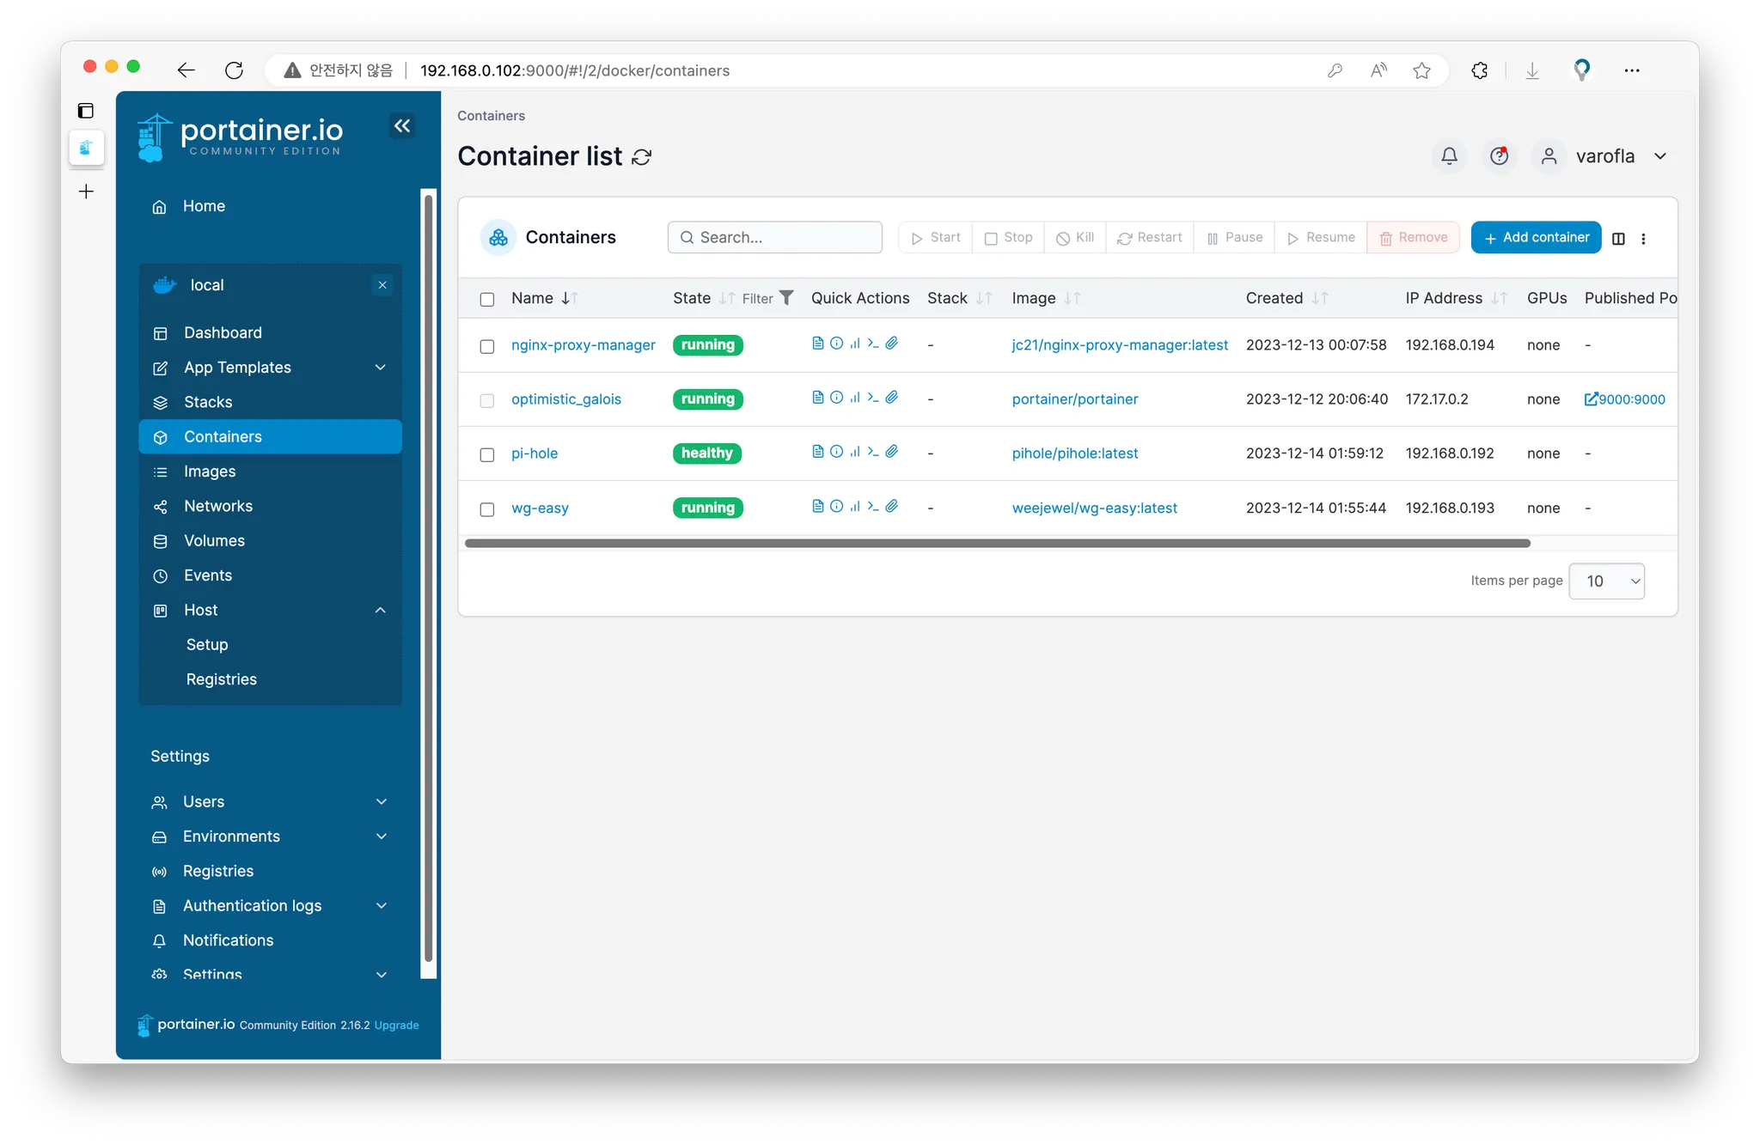The width and height of the screenshot is (1760, 1144).
Task: Toggle the select-all containers checkbox
Action: pyautogui.click(x=487, y=299)
